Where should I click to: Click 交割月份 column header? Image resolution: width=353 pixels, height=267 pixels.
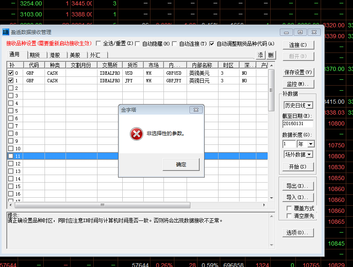click(81, 65)
